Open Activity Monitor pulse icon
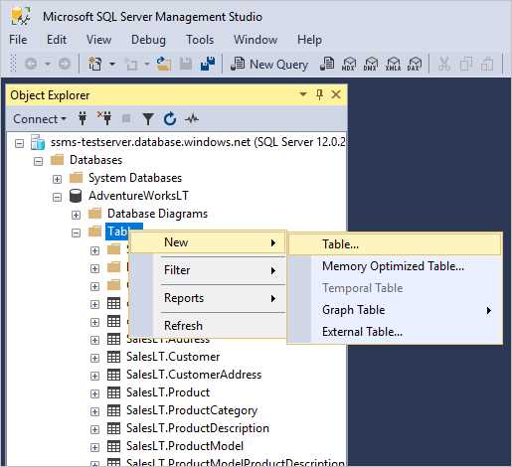The width and height of the screenshot is (512, 467). [192, 118]
